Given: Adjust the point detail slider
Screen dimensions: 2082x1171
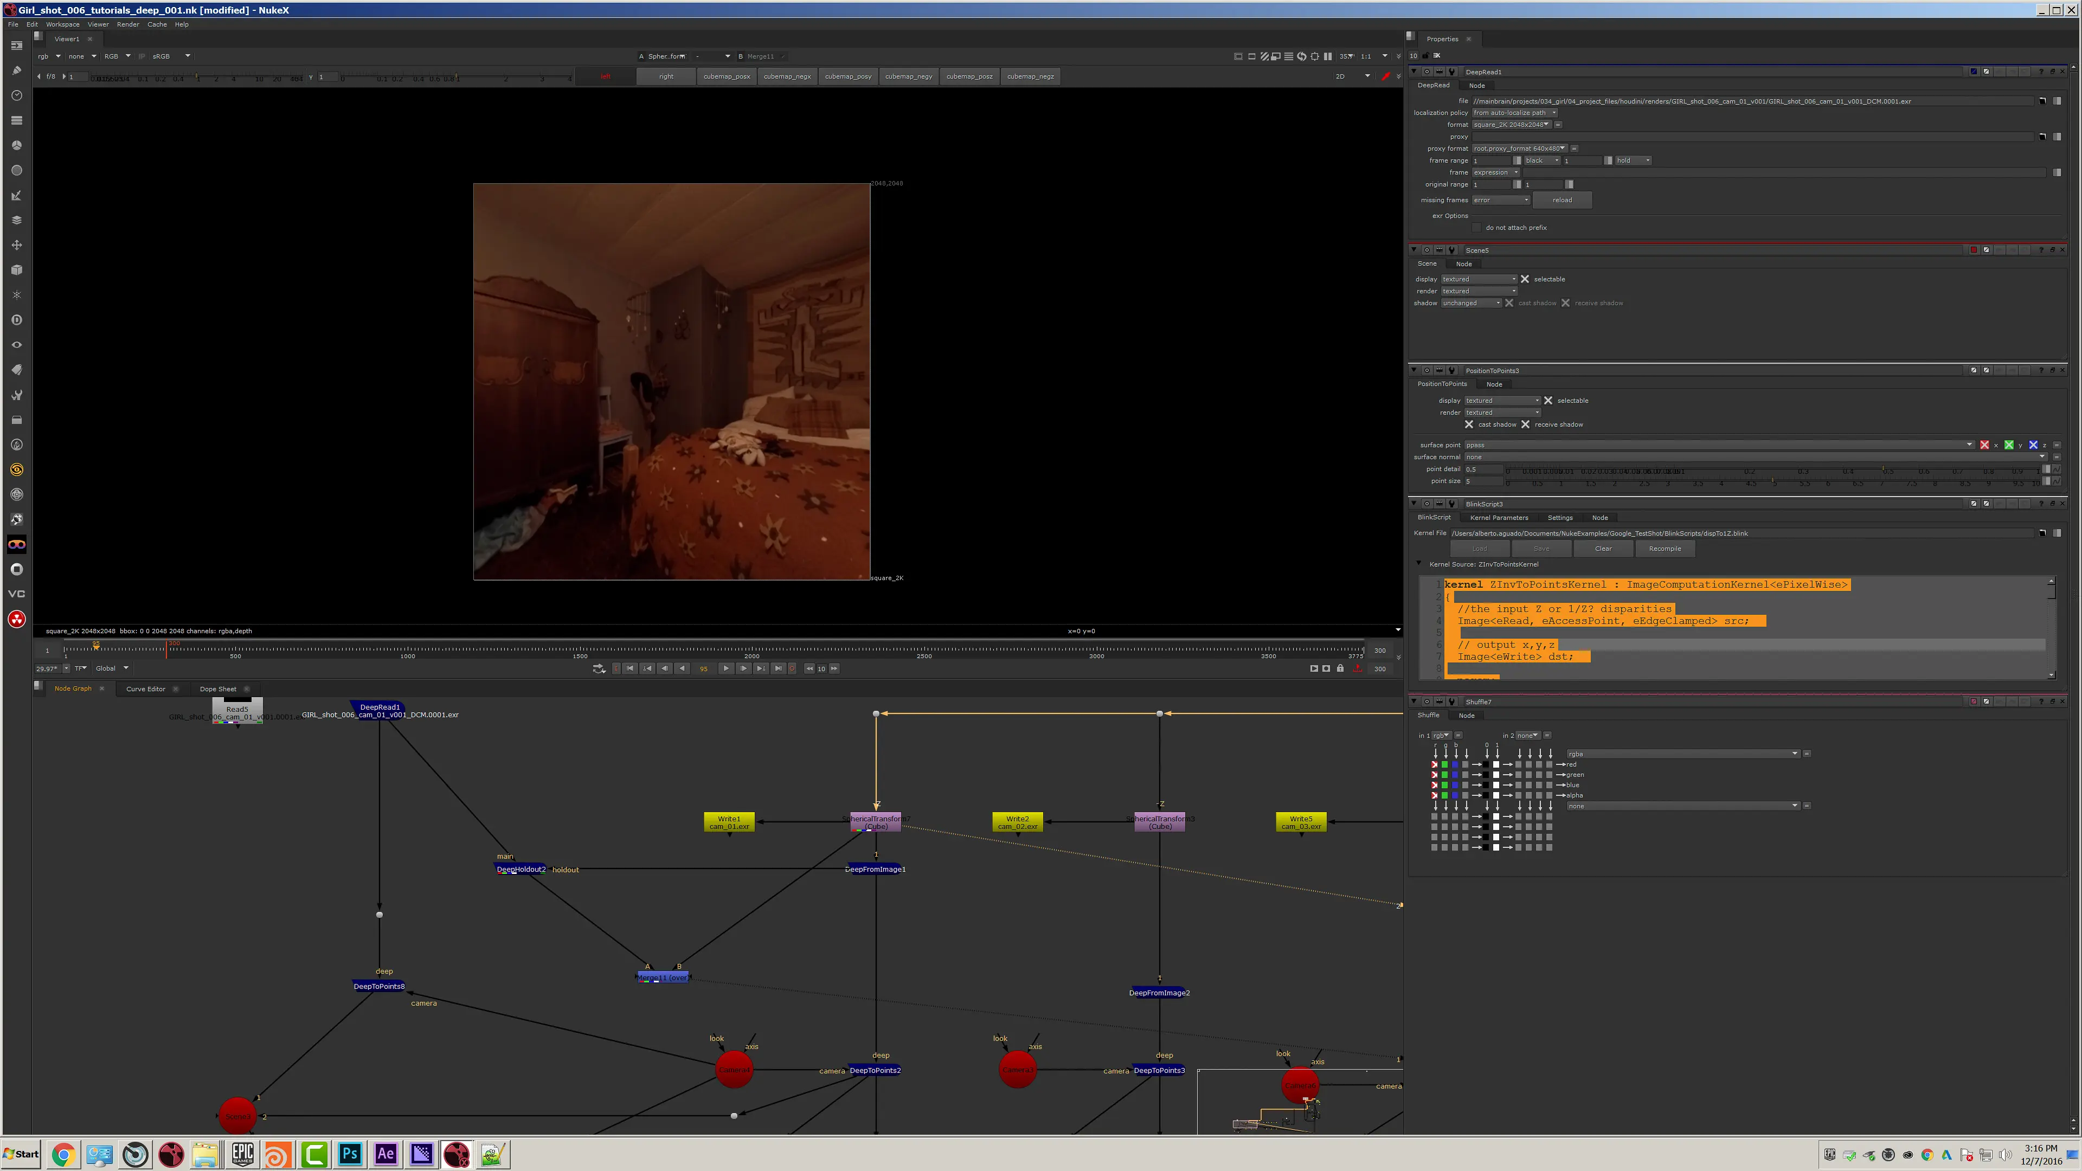Looking at the screenshot, I should pos(1774,469).
